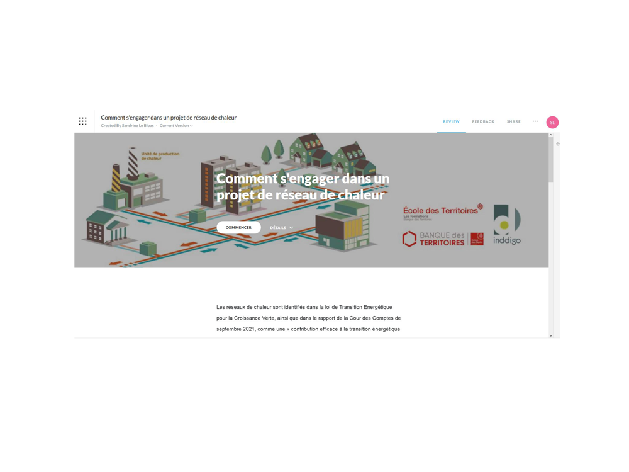Click the left arrow to collapse side panel
Screen dimensions: 629x472
click(558, 144)
